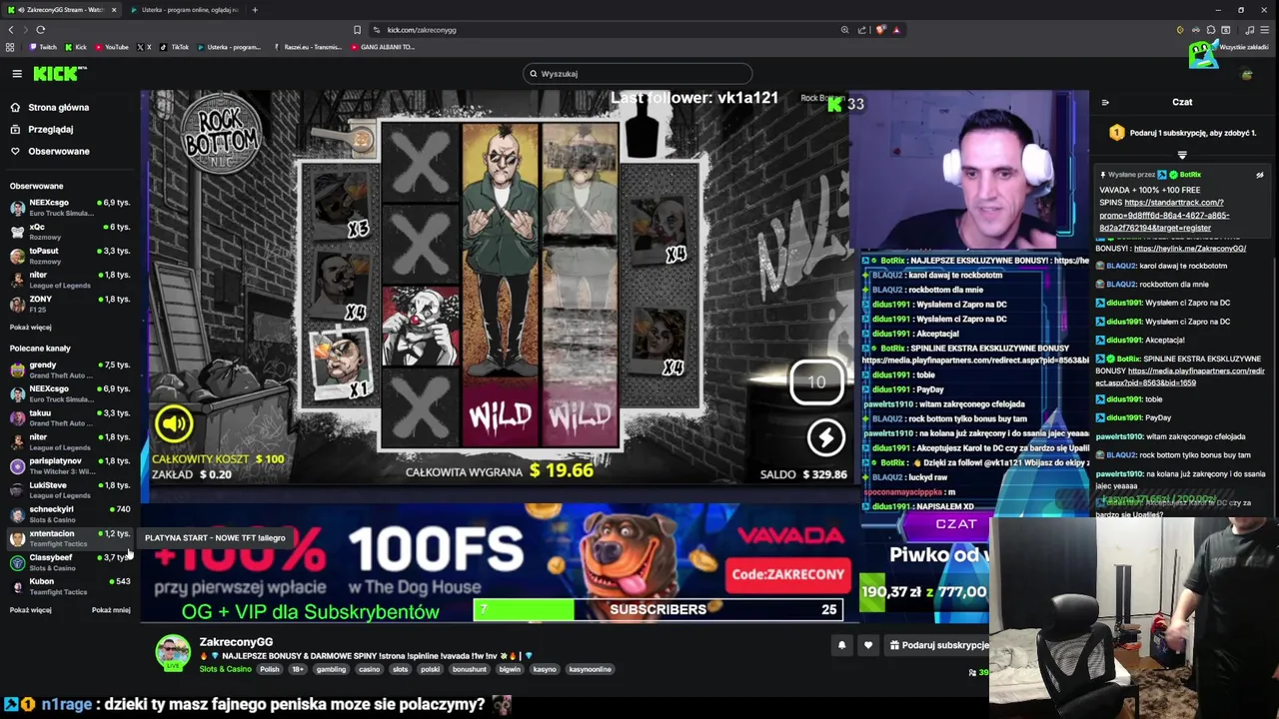
Task: Expand recommended channels with Pokaż więcej
Action: click(30, 610)
